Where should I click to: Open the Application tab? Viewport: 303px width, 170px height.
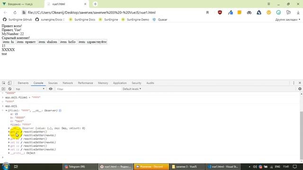click(120, 83)
